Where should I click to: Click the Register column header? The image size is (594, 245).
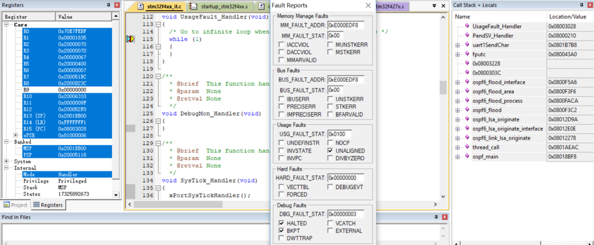click(29, 17)
